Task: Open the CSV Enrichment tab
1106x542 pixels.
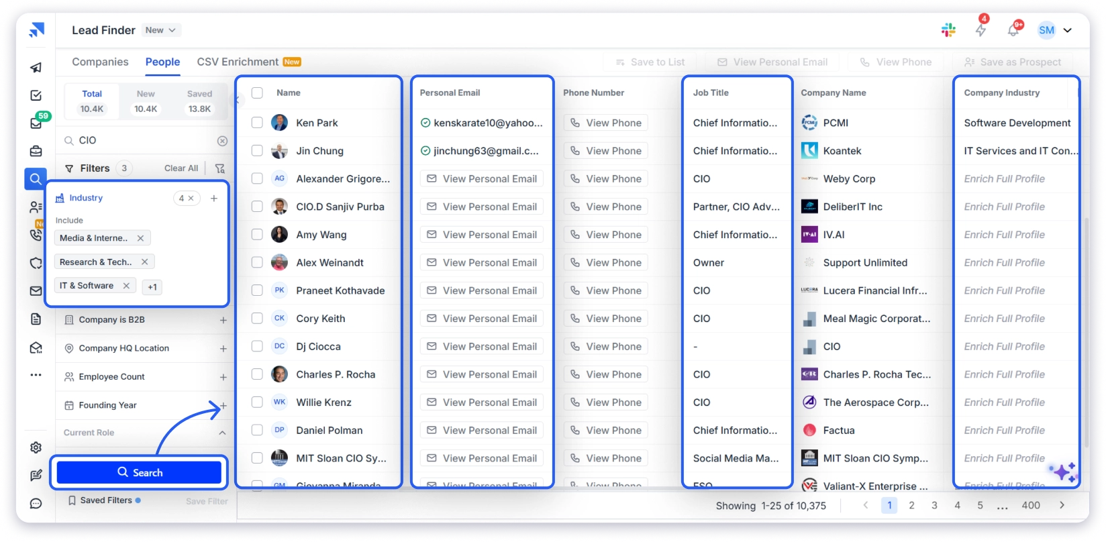Action: (238, 62)
